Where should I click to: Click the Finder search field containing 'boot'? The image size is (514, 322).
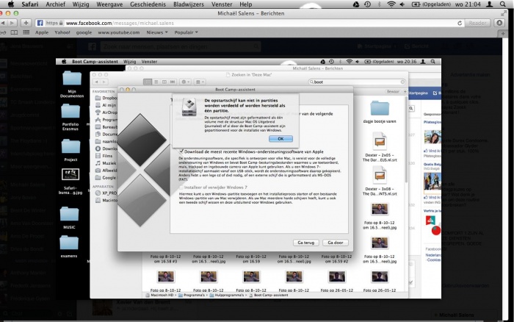357,82
